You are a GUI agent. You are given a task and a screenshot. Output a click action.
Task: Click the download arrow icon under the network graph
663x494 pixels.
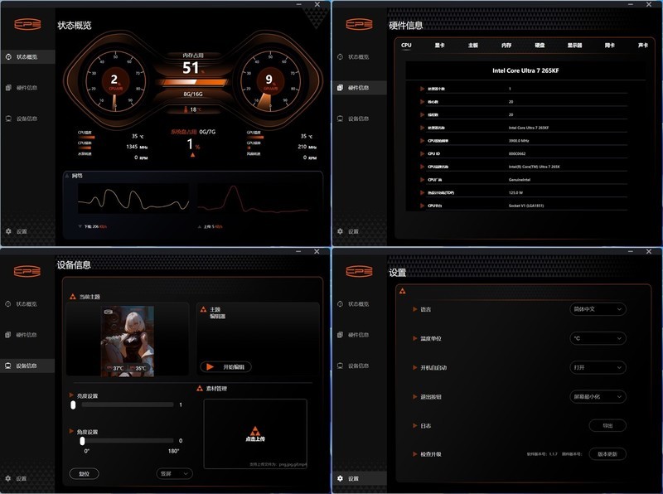(x=80, y=227)
